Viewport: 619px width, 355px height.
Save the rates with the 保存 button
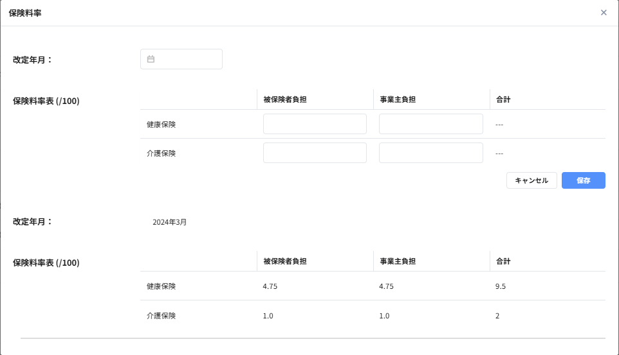click(583, 180)
